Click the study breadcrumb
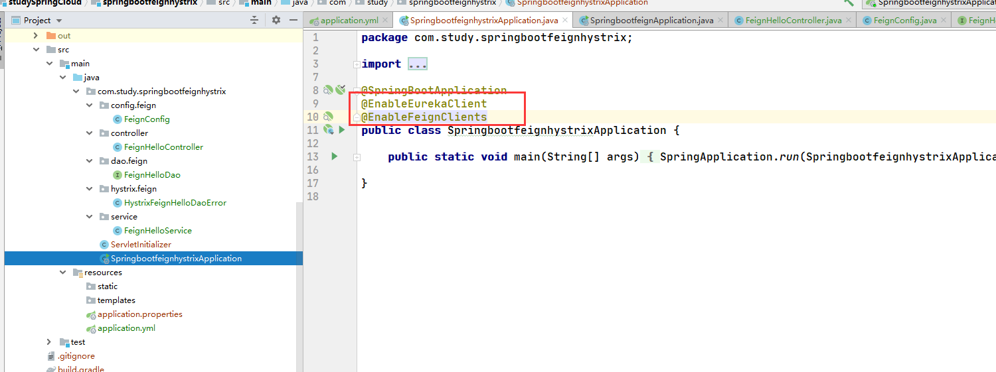This screenshot has width=996, height=372. tap(378, 3)
